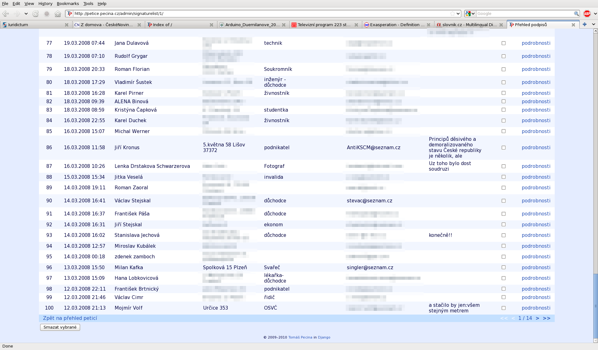Close the Přehled podpisů tab
This screenshot has height=350, width=598.
click(x=573, y=25)
